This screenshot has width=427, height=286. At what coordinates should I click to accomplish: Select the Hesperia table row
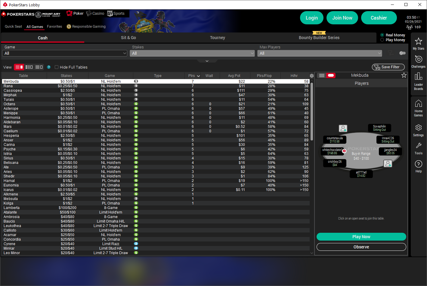(156, 136)
